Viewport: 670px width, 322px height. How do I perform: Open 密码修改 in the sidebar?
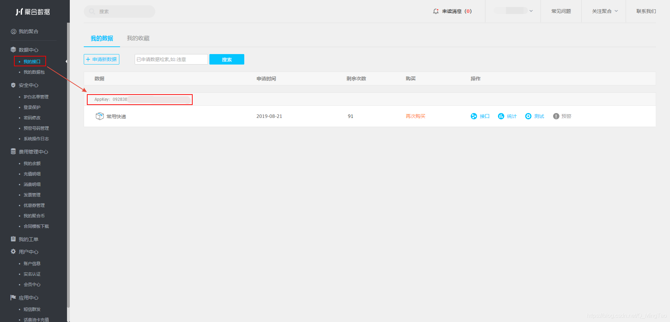click(32, 118)
